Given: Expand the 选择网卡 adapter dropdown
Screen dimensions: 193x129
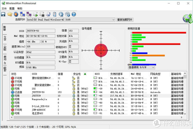Looking at the screenshot, I should [x=113, y=20].
